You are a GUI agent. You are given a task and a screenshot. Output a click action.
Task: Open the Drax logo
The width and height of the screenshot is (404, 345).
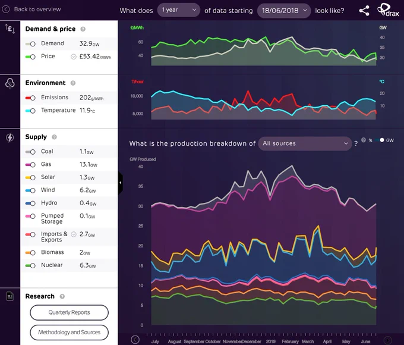[x=389, y=10]
